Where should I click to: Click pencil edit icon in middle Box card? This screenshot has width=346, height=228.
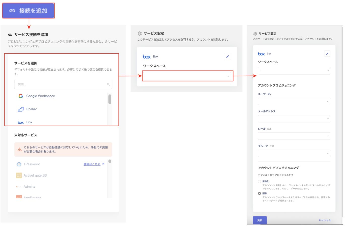(x=227, y=56)
